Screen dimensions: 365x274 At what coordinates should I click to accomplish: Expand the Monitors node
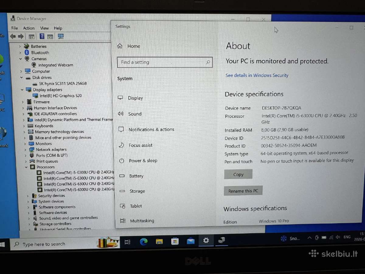[25, 144]
